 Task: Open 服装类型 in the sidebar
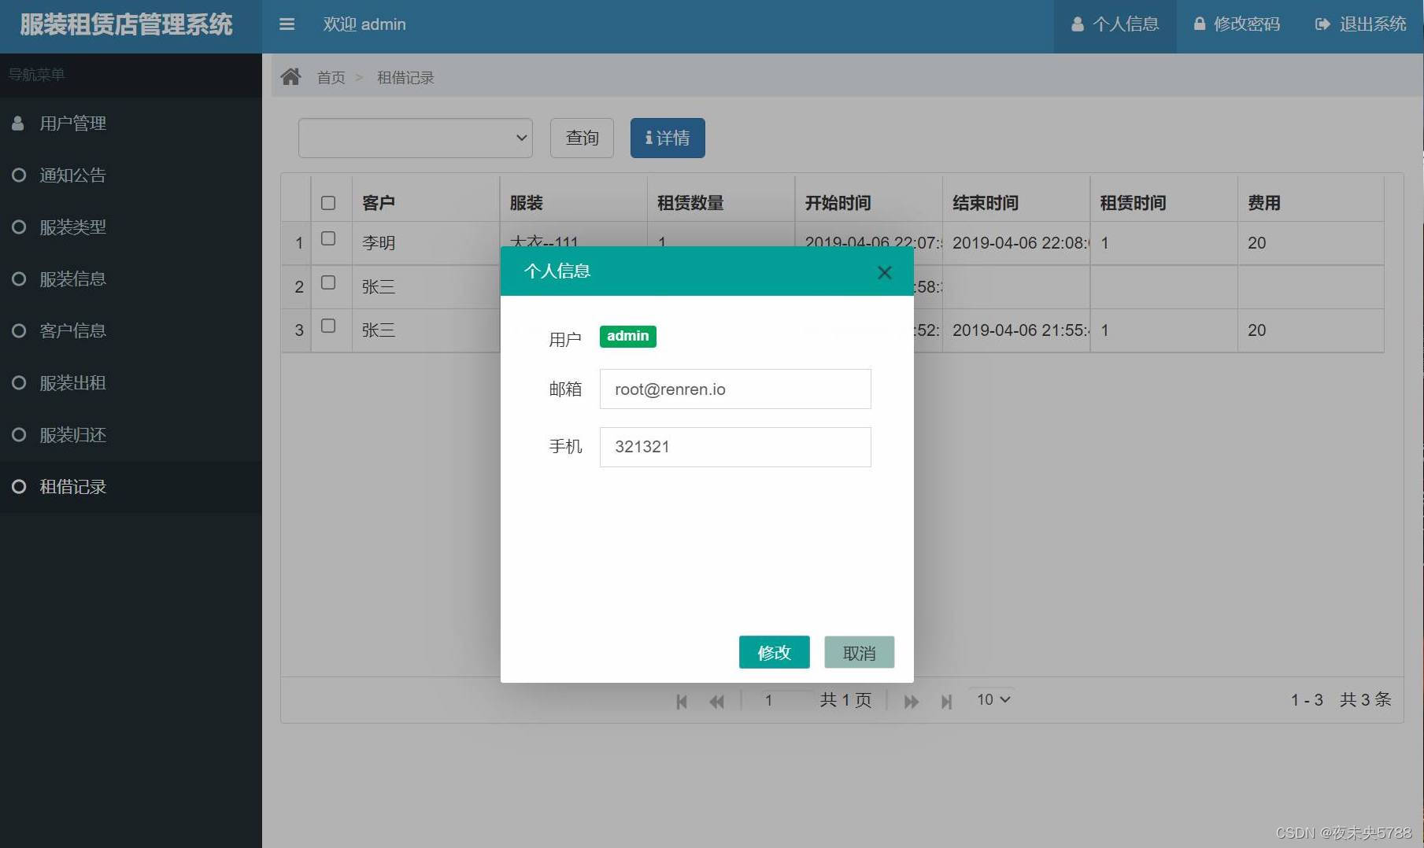pyautogui.click(x=131, y=227)
